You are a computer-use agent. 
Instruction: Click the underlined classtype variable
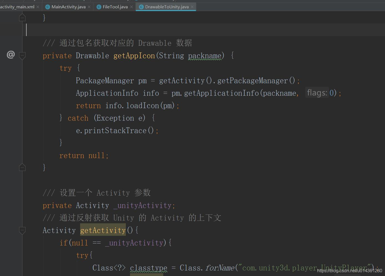(149, 268)
